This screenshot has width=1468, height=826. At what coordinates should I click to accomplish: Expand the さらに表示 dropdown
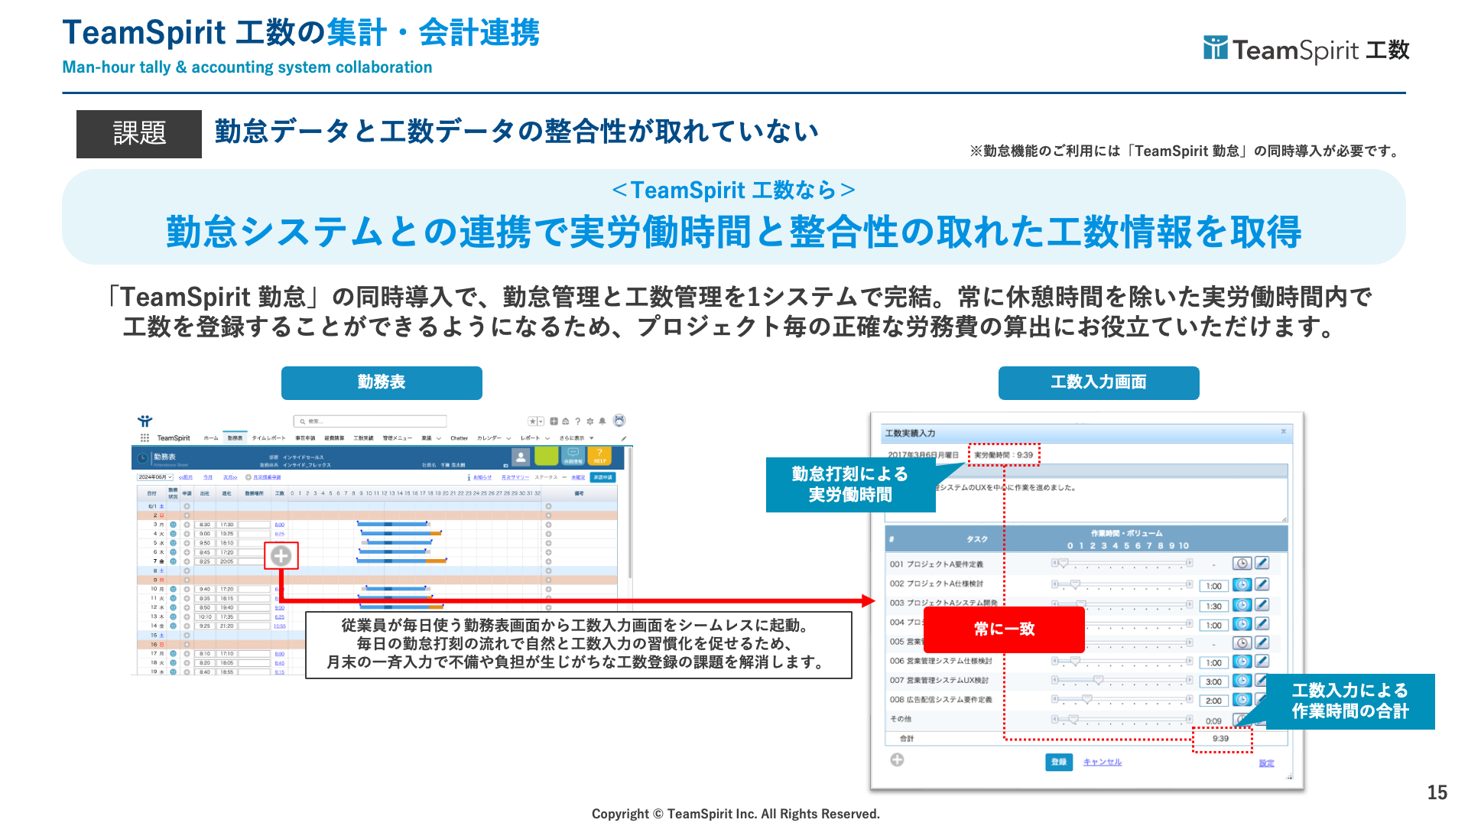[576, 438]
